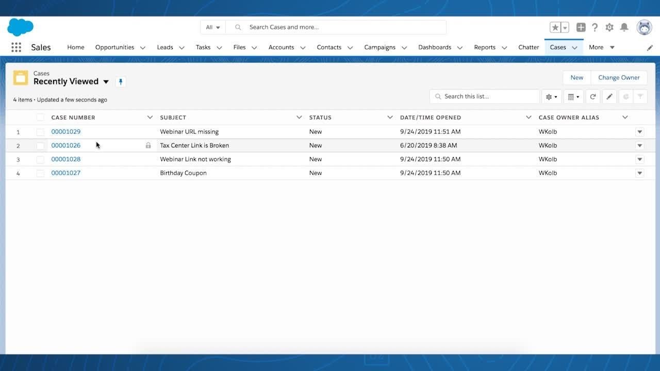Screen dimensions: 660x371
Task: Click the pencil icon to edit navigation
Action: click(650, 47)
